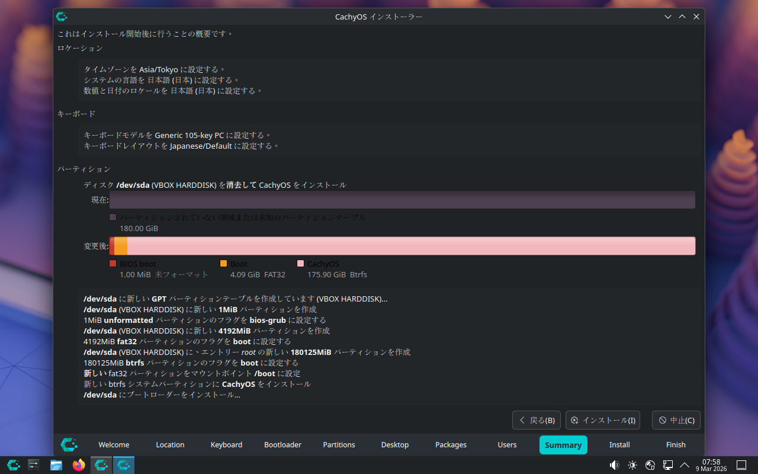Click the CachyOS logo beside the Welcome step

click(x=69, y=444)
